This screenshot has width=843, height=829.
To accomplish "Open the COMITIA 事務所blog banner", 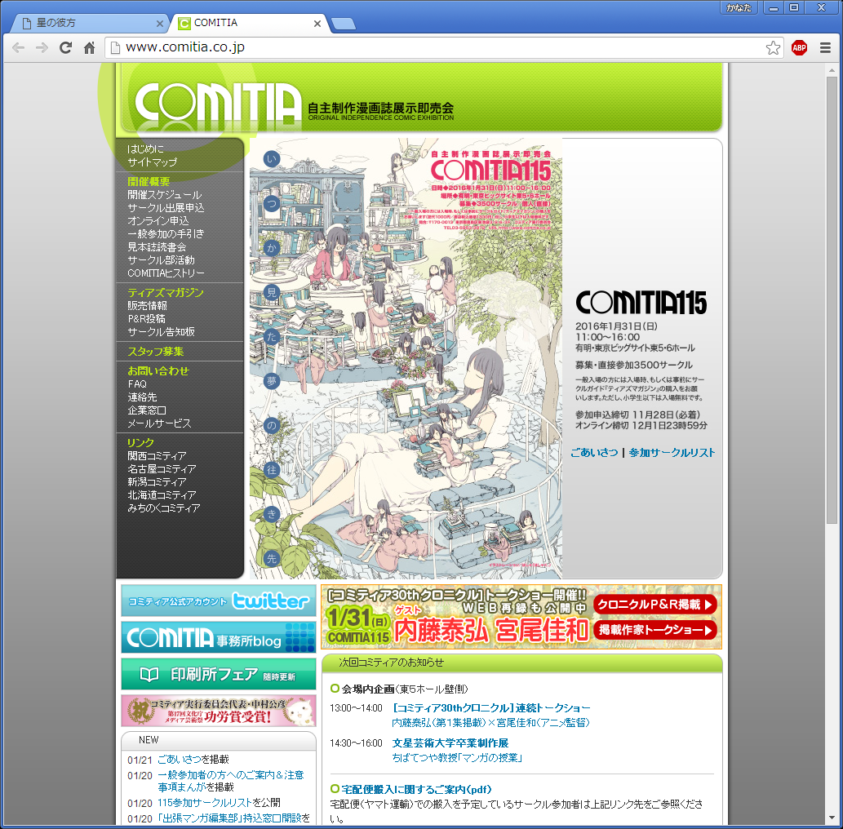I will (218, 637).
